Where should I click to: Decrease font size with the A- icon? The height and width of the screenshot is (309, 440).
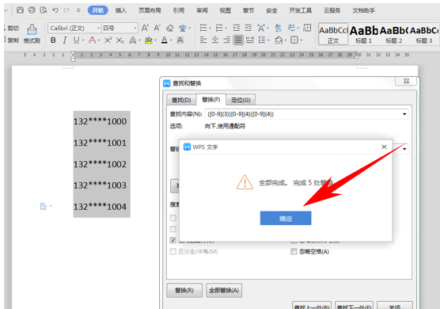157,28
